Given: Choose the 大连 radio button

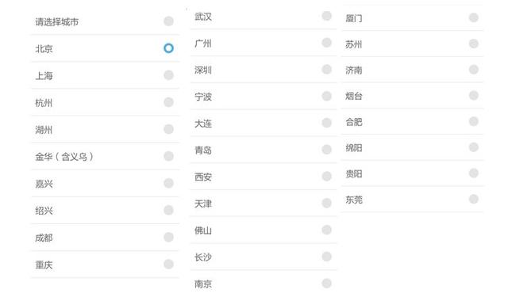Looking at the screenshot, I should pos(326,123).
